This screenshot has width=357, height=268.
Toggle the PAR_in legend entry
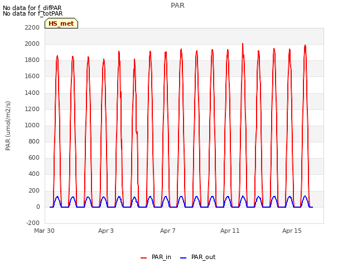[x=156, y=257]
